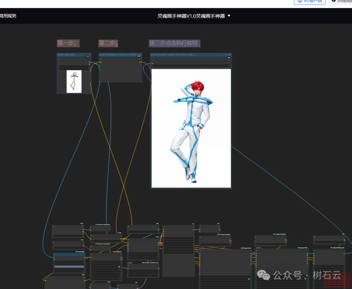Viewport: 352px width, 289px height.
Task: Click the blue input port of the LayerStyle node
Action: (x=54, y=257)
